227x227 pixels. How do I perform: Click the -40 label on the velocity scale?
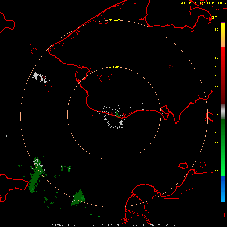click(216, 151)
